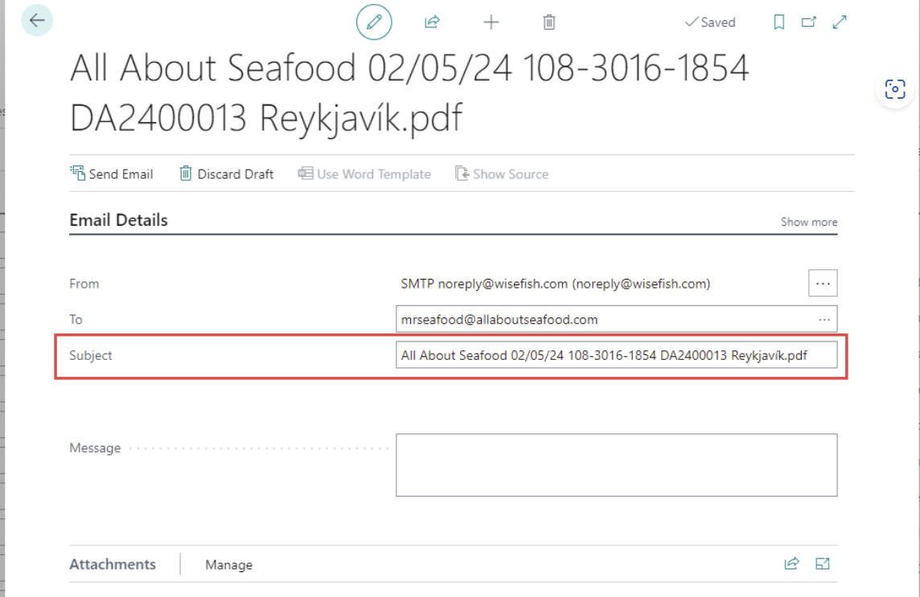Click the Attachments share icon
This screenshot has height=597, width=920.
click(x=792, y=564)
